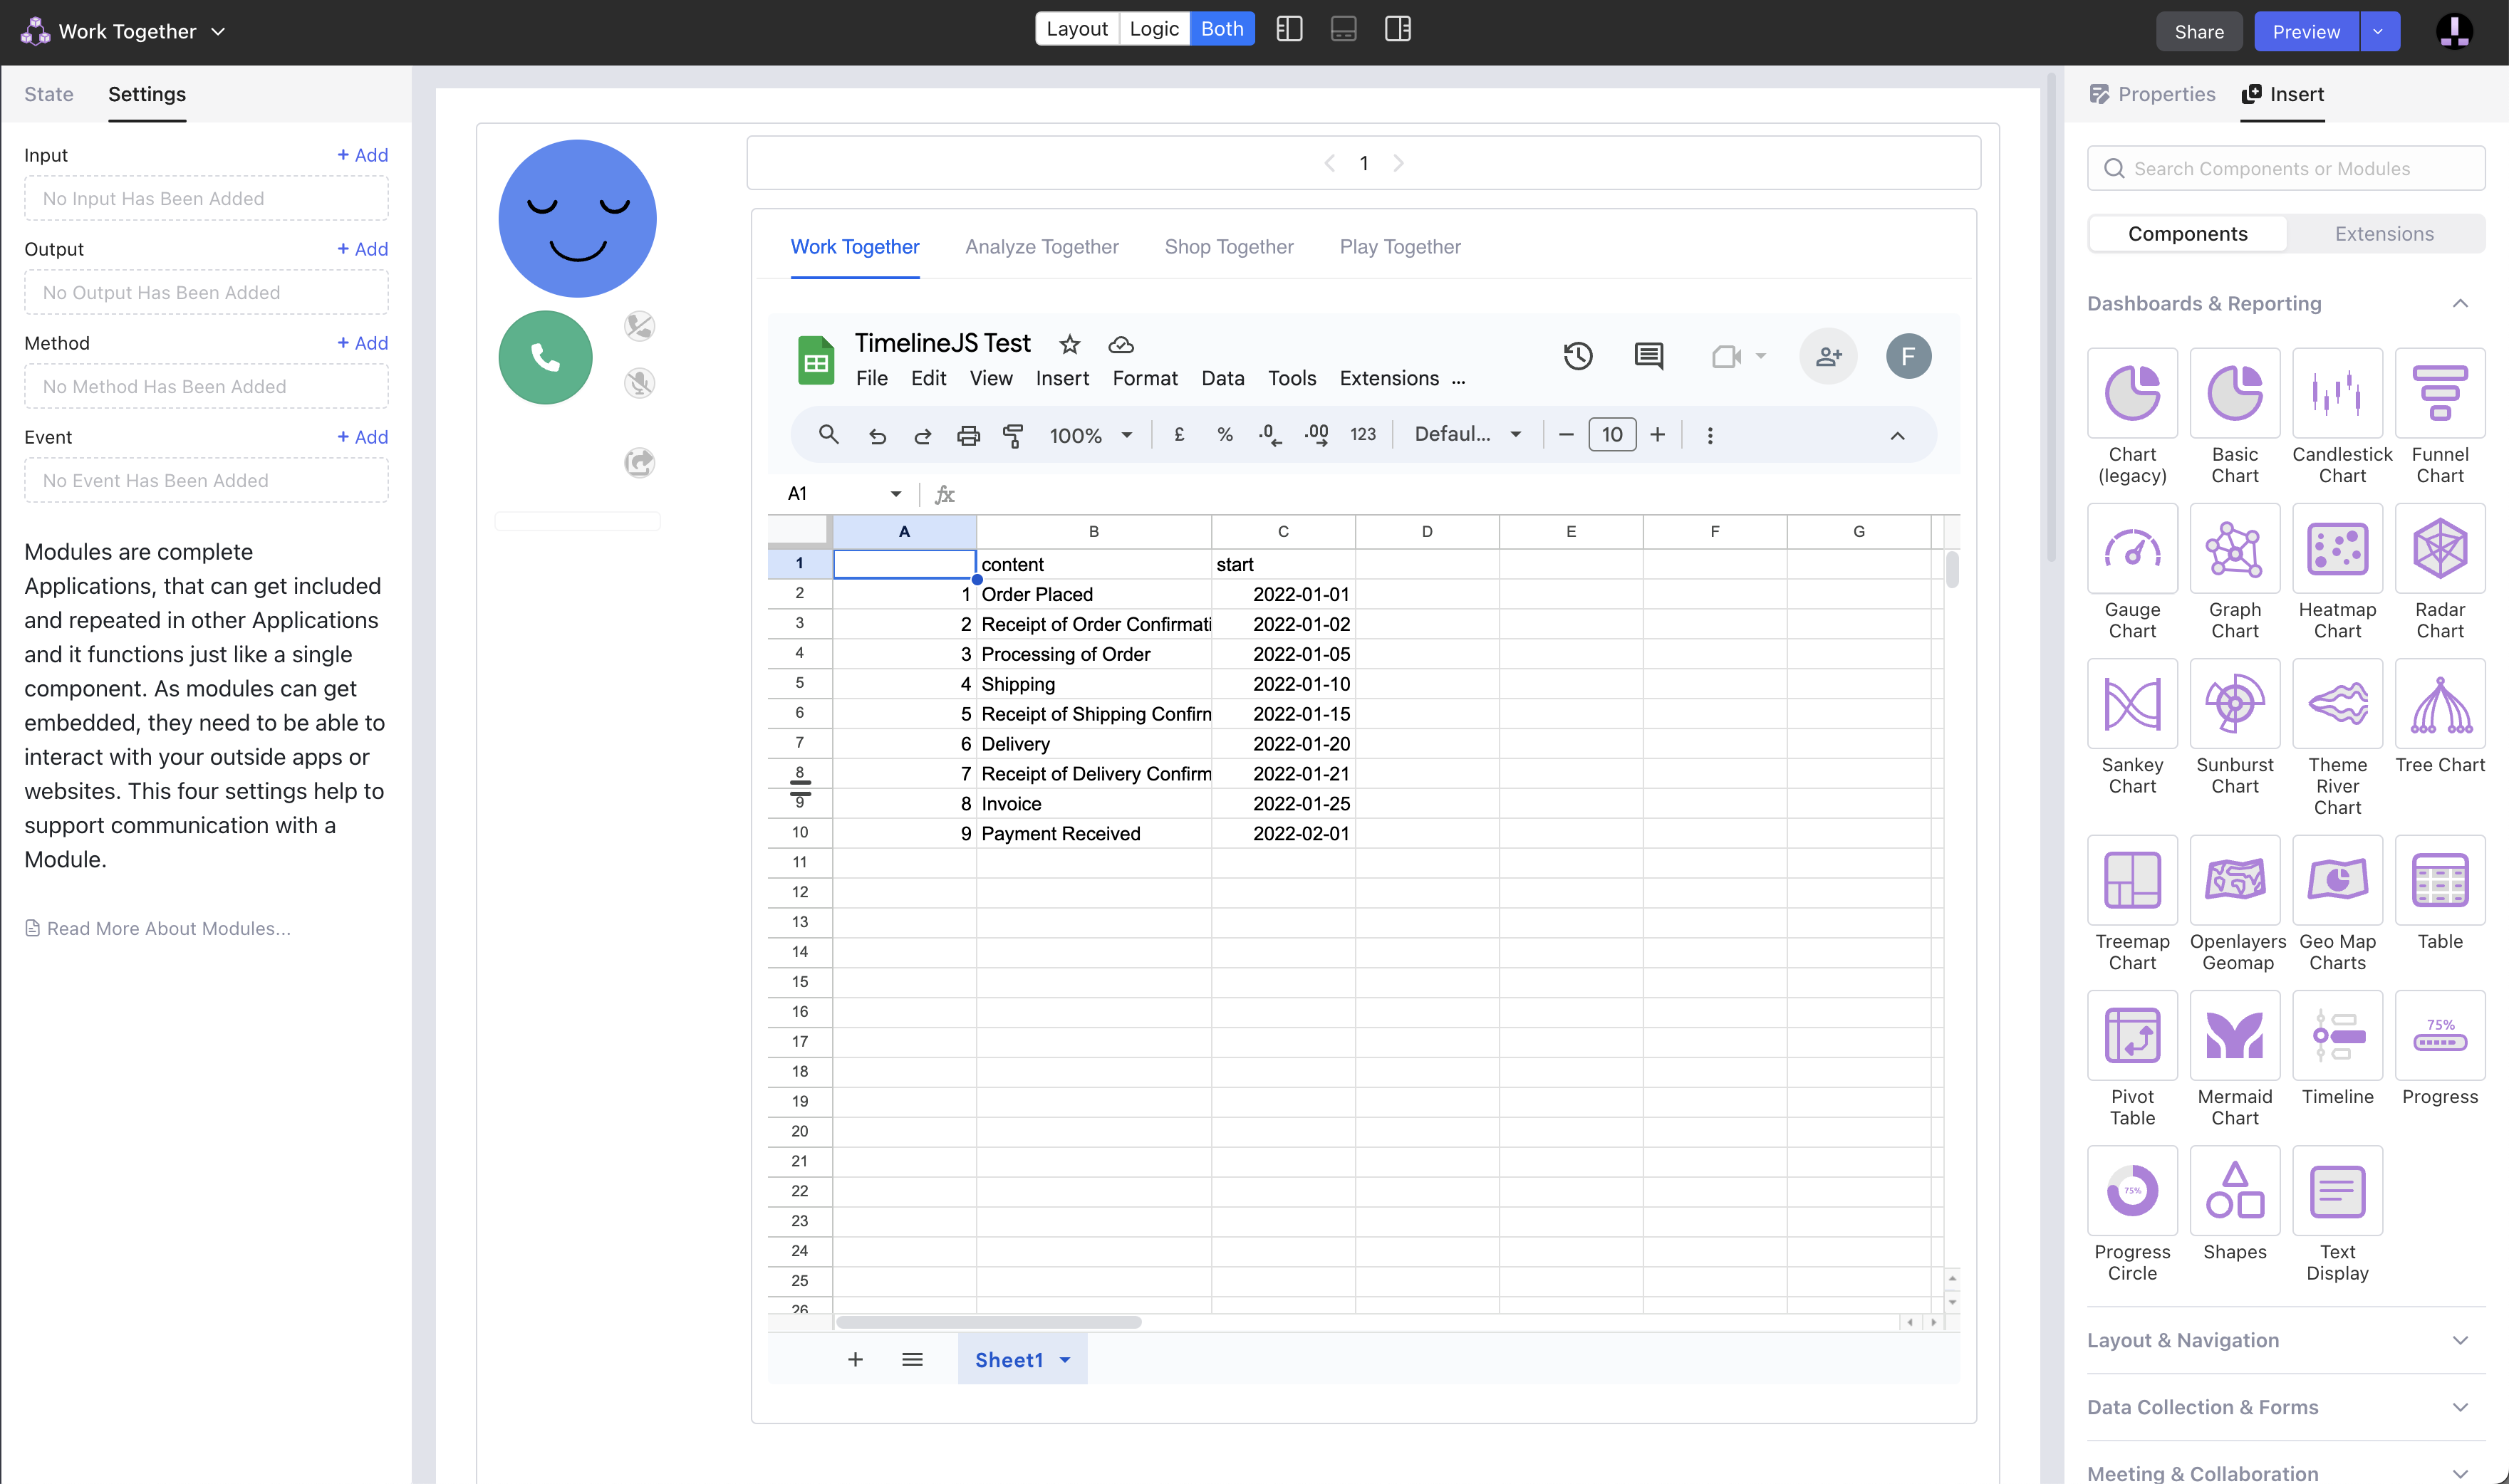
Task: Open the zoom 100% dropdown
Action: click(1091, 435)
